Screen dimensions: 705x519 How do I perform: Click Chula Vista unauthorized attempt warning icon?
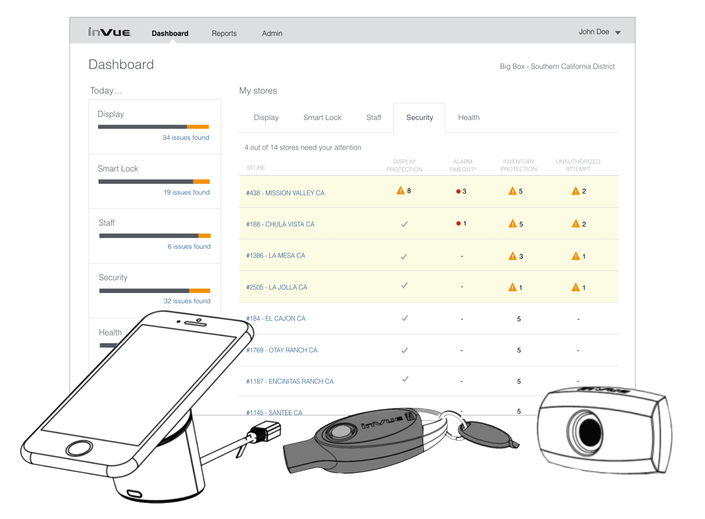[x=575, y=224]
